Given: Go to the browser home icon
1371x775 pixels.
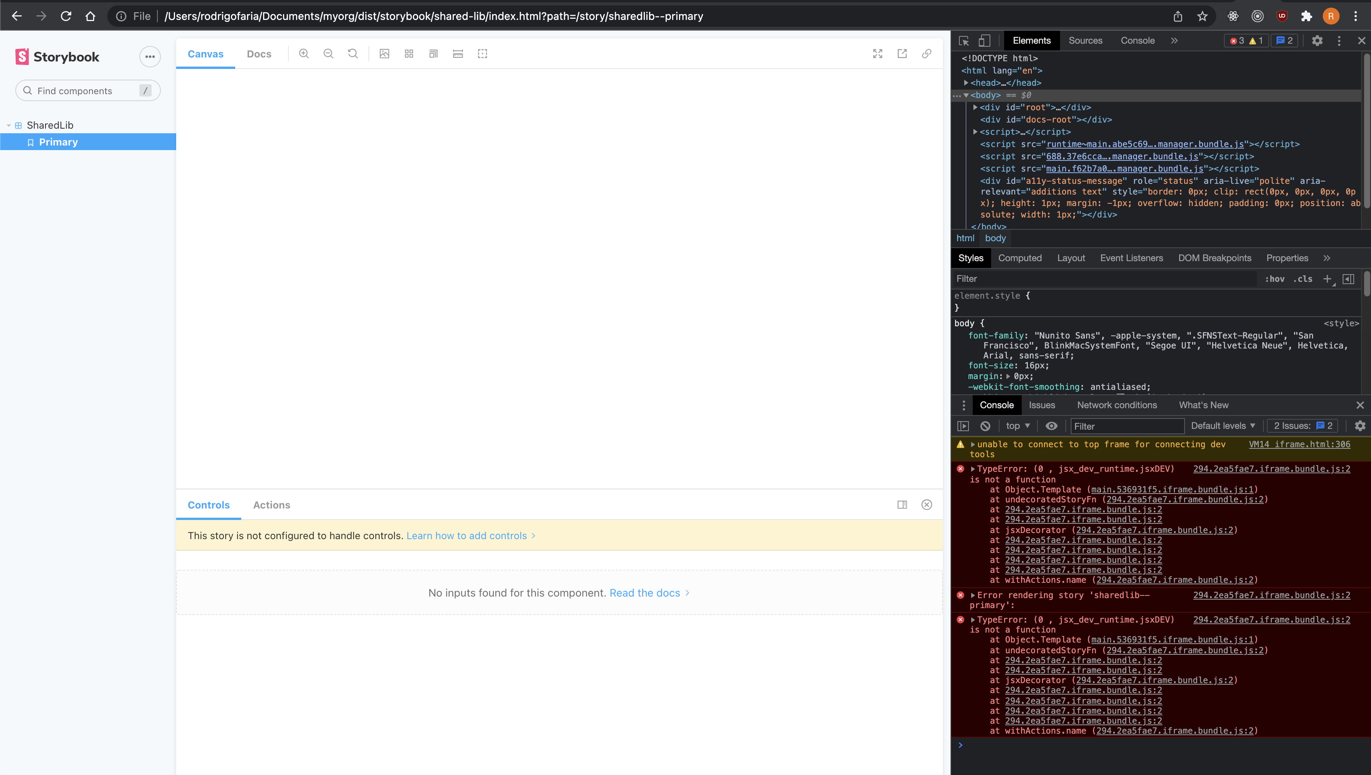Looking at the screenshot, I should 90,16.
